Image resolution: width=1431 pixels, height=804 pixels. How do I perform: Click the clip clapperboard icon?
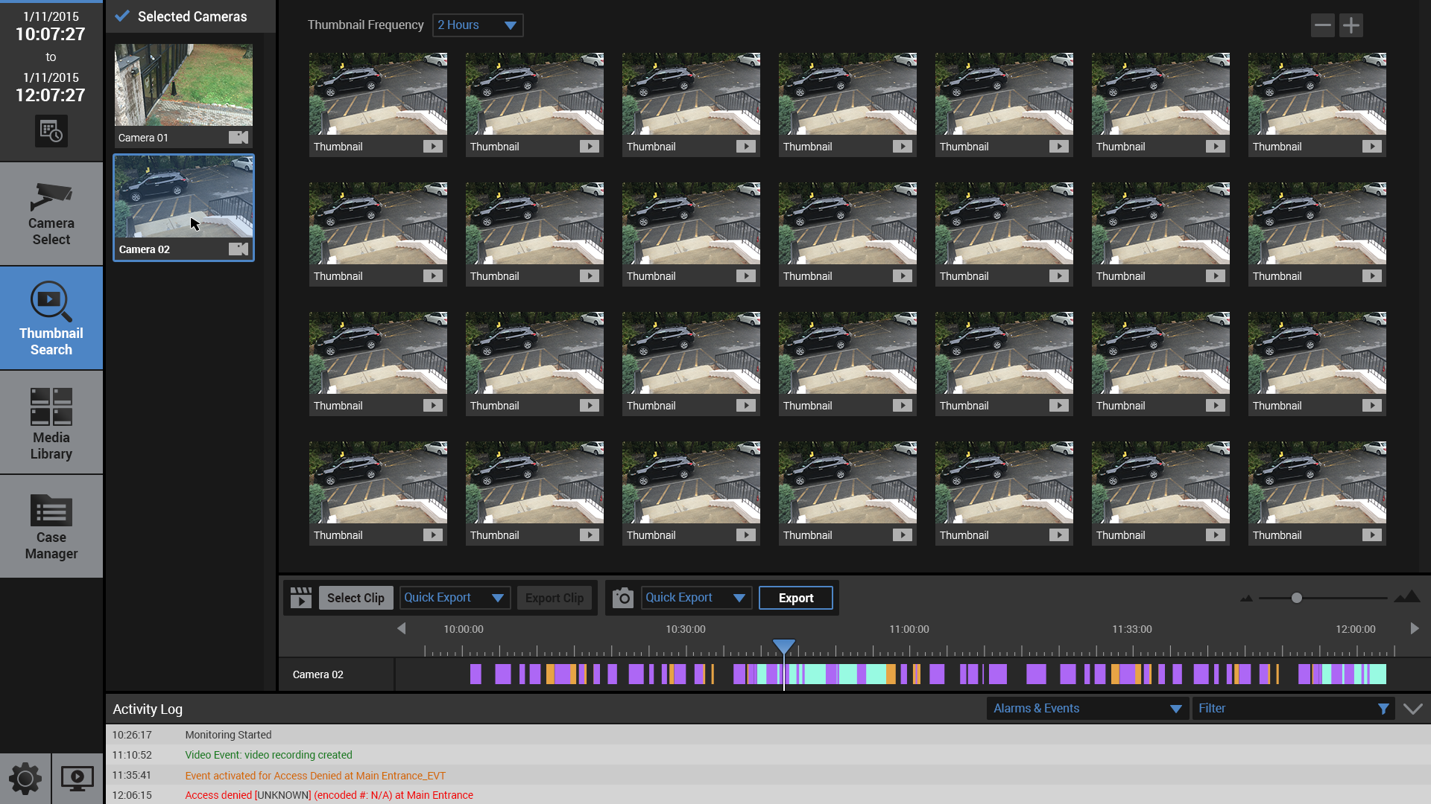click(x=301, y=598)
